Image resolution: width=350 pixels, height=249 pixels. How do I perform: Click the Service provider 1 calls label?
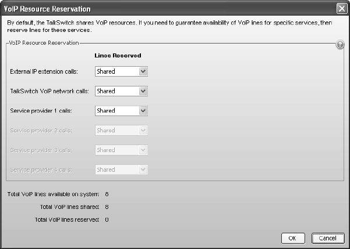pyautogui.click(x=41, y=111)
